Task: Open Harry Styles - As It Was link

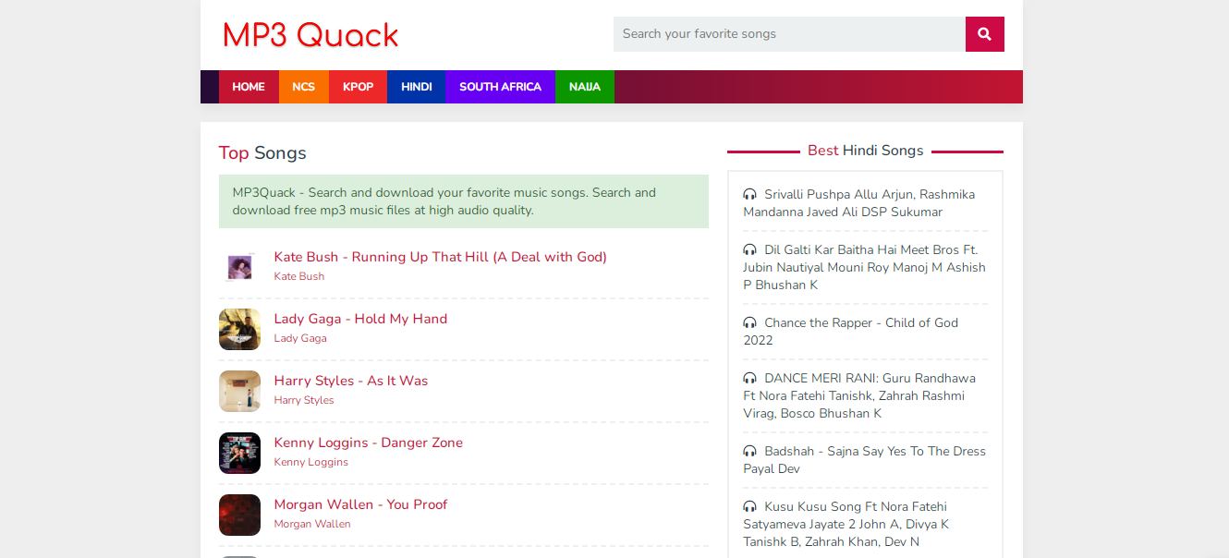Action: tap(351, 381)
